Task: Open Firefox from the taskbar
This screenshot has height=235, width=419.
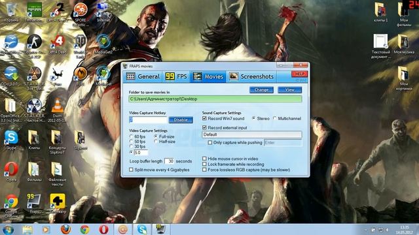Action: (x=65, y=229)
